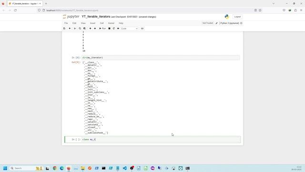
Task: Click inside the dir(my_iterator) code cell
Action: tap(161, 57)
